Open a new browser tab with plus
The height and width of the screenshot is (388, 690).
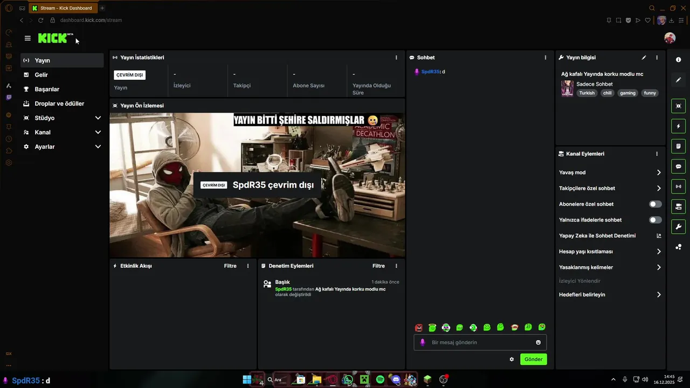pos(102,8)
